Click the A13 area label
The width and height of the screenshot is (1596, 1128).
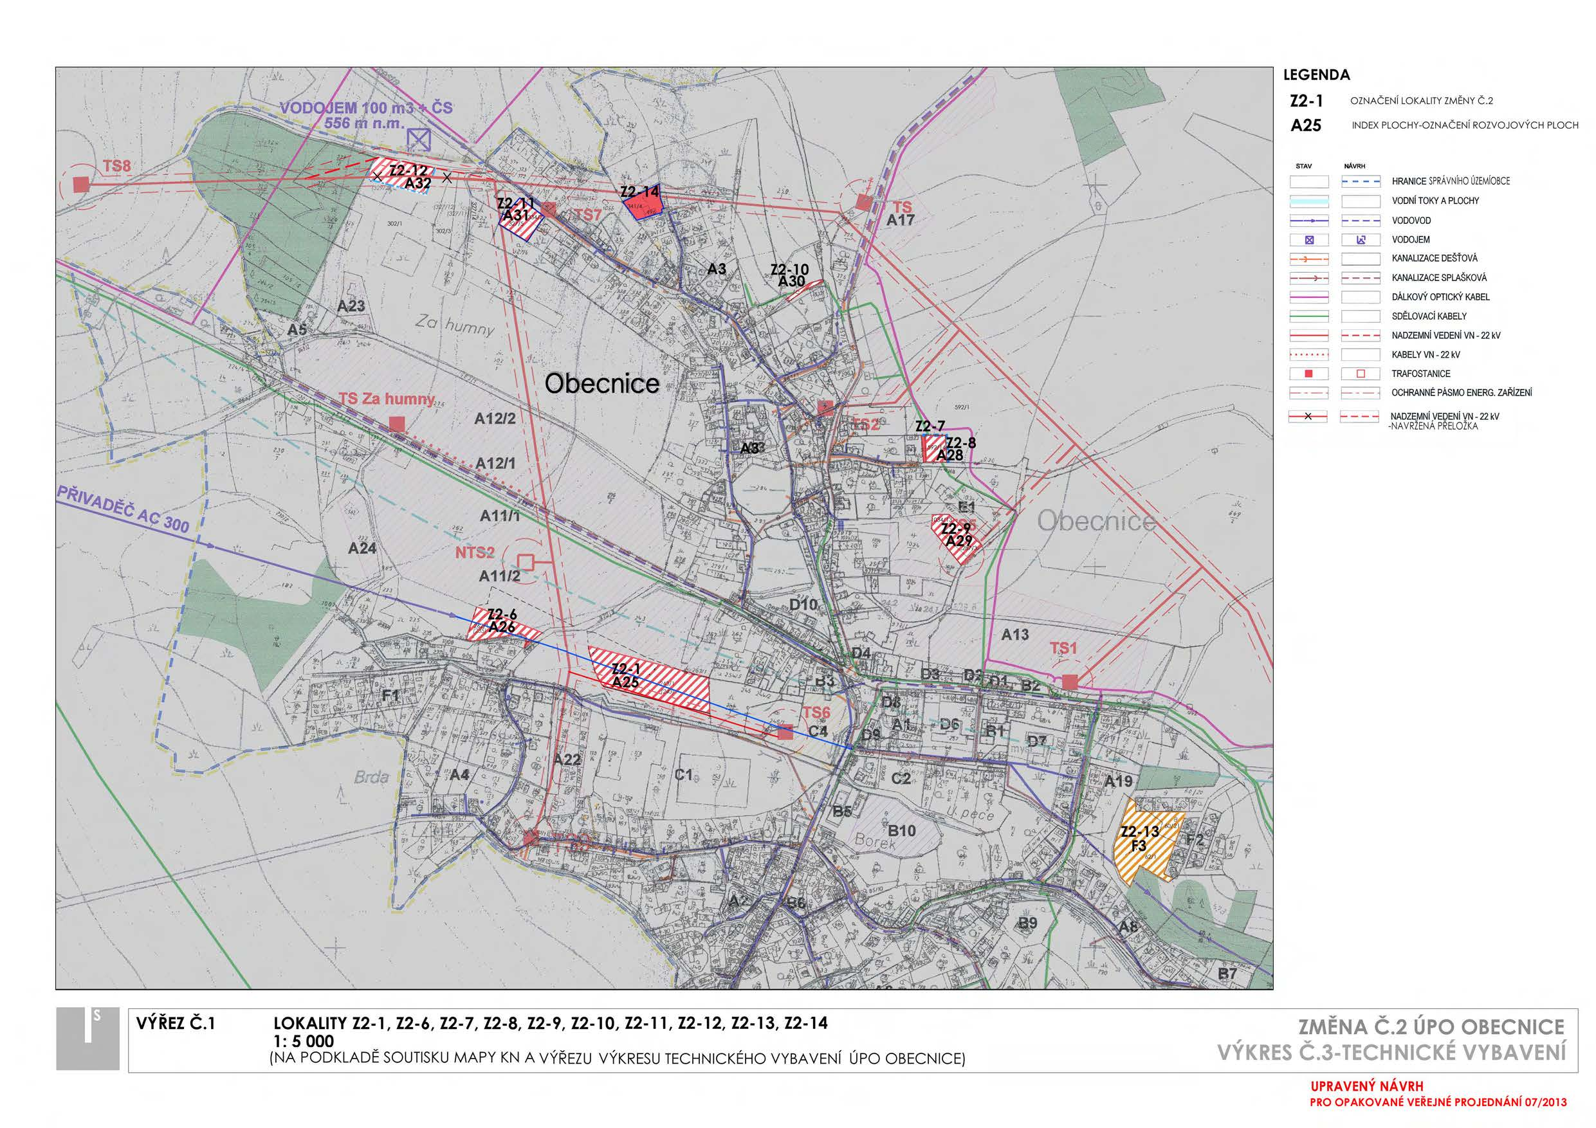coord(1015,634)
